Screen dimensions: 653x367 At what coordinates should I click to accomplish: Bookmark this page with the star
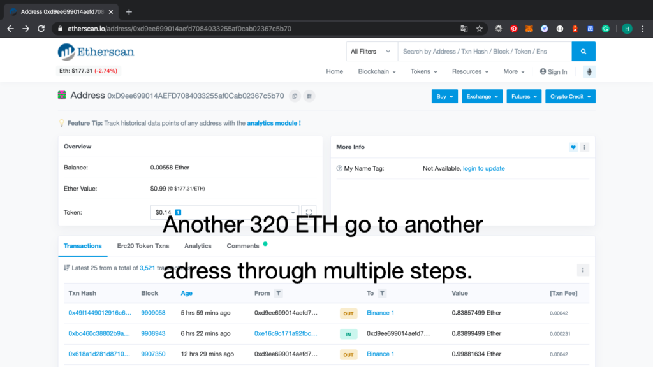tap(480, 29)
